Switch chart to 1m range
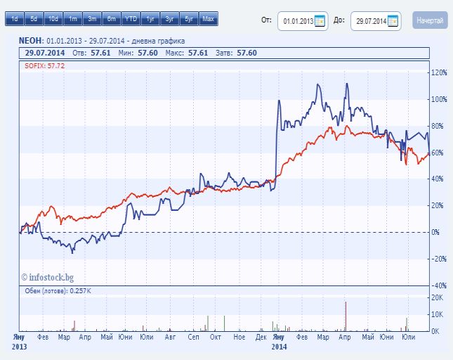This screenshot has width=453, height=360. click(x=72, y=19)
